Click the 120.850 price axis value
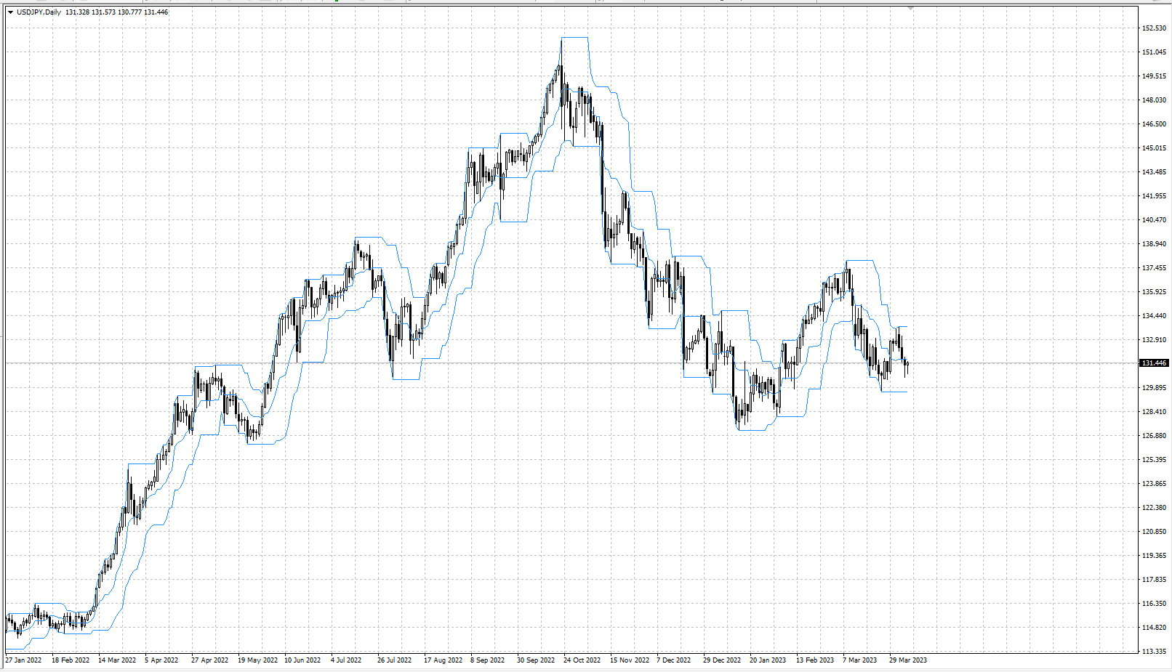 1154,532
